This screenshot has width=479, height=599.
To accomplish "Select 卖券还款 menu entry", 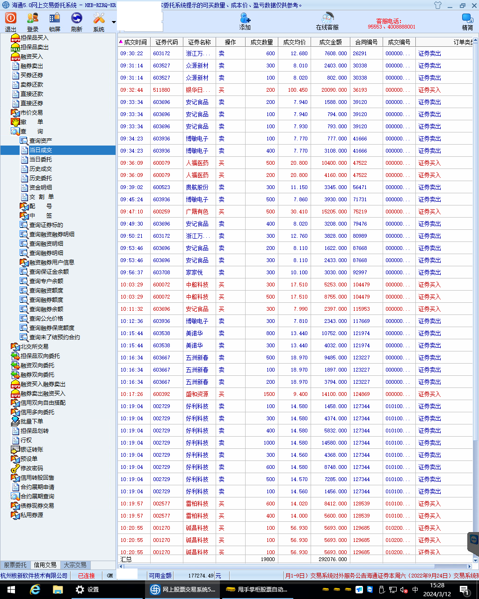I will click(x=31, y=84).
